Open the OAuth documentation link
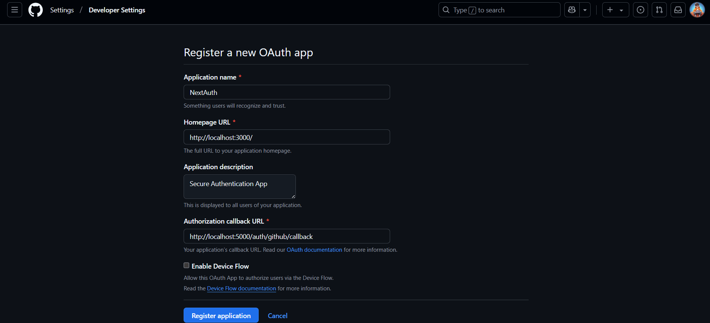 314,249
